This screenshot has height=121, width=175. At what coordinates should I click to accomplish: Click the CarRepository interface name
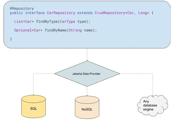pos(61,13)
